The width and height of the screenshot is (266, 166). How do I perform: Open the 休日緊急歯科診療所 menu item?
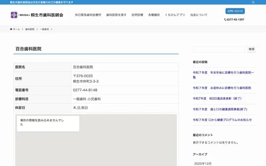click(88, 15)
